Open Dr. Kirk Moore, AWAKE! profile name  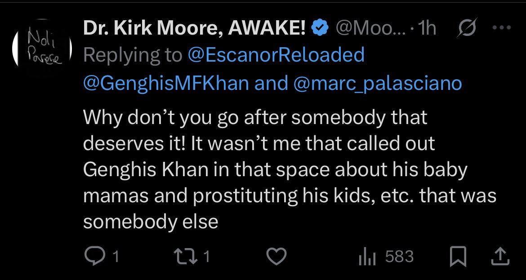195,29
